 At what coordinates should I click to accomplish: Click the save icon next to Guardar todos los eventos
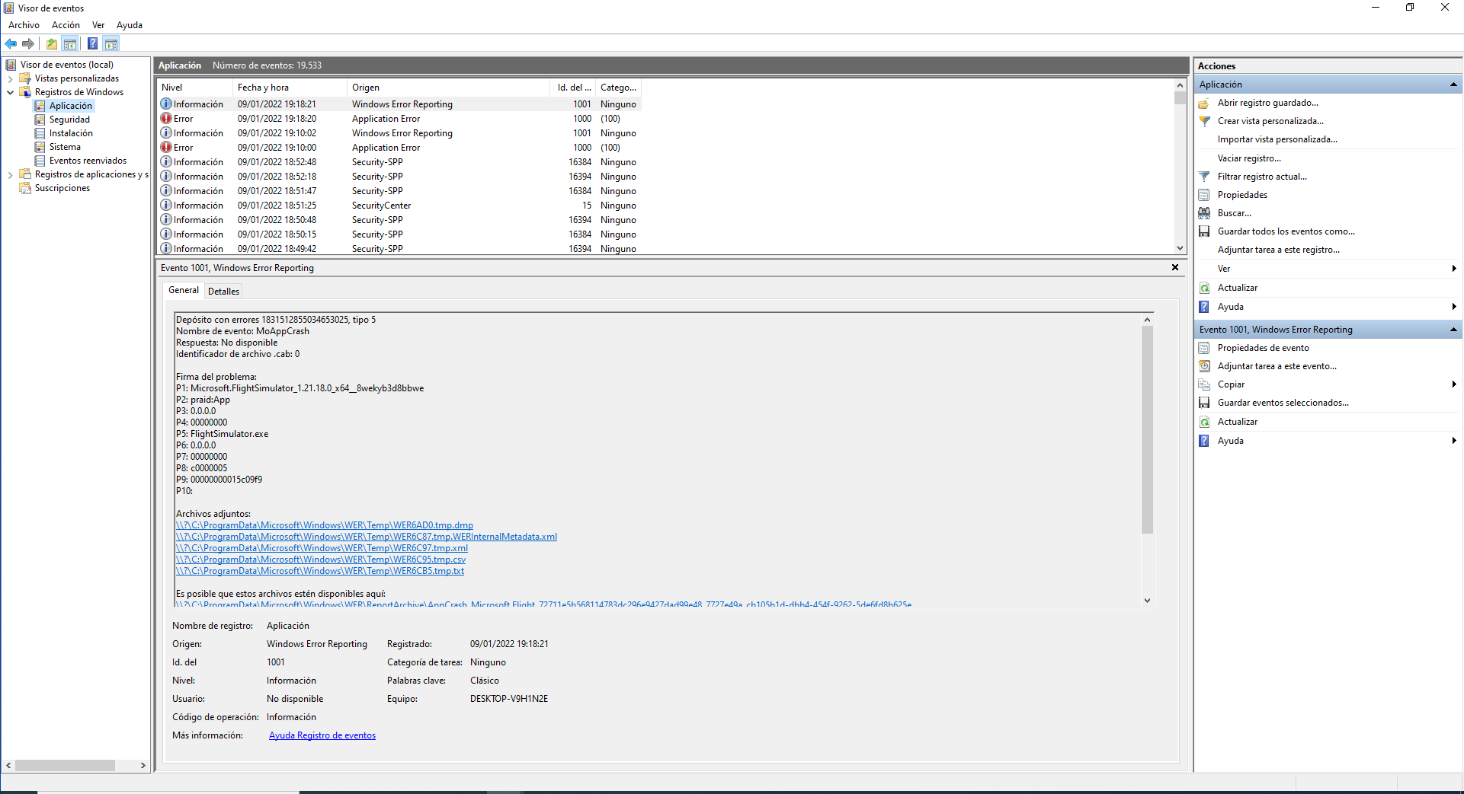[x=1204, y=231]
